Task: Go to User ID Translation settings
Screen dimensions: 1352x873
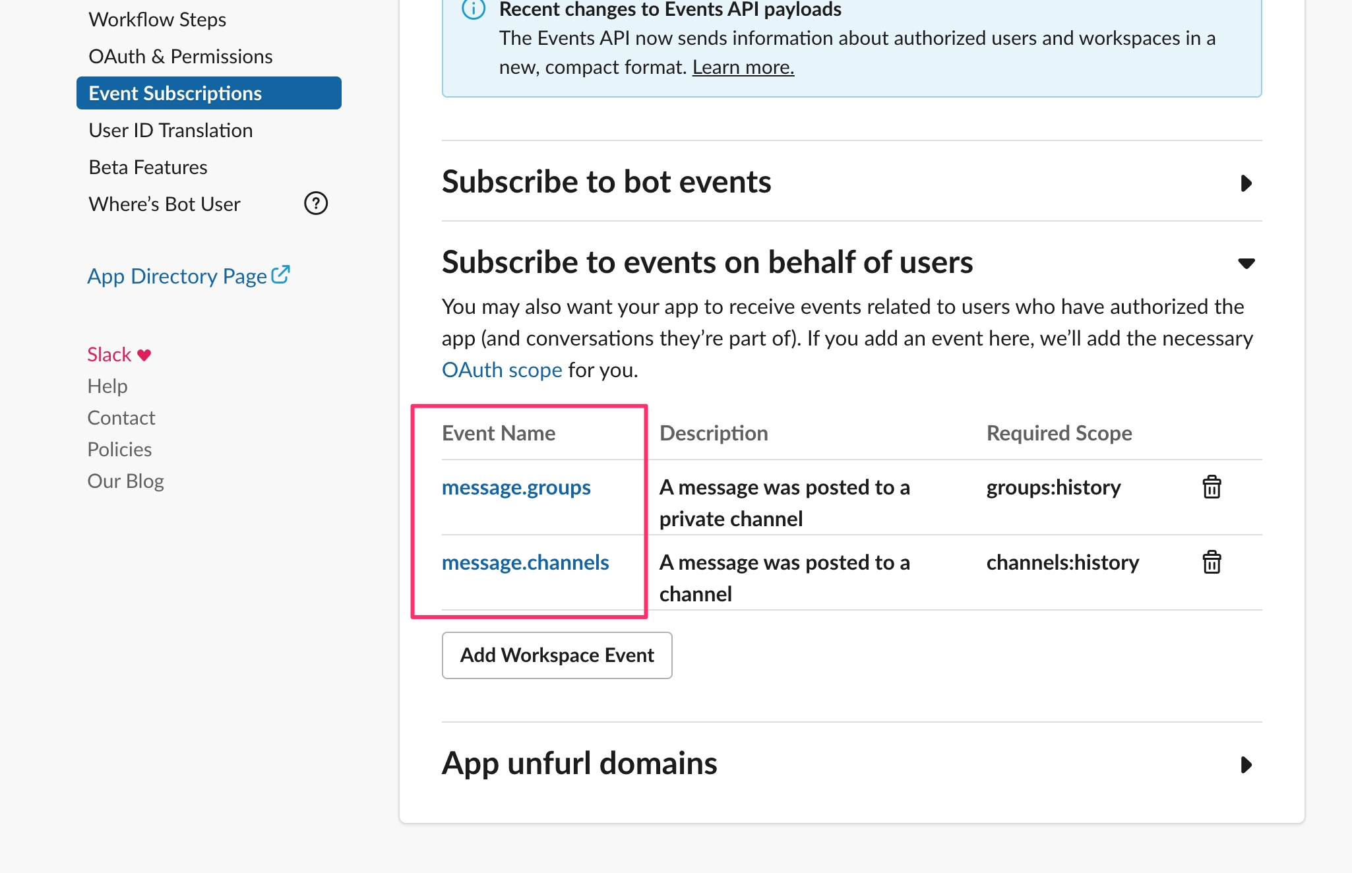Action: pyautogui.click(x=170, y=131)
